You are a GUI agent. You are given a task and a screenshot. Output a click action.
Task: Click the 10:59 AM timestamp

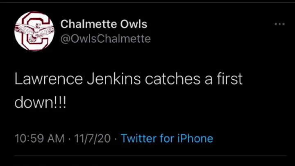[39, 138]
